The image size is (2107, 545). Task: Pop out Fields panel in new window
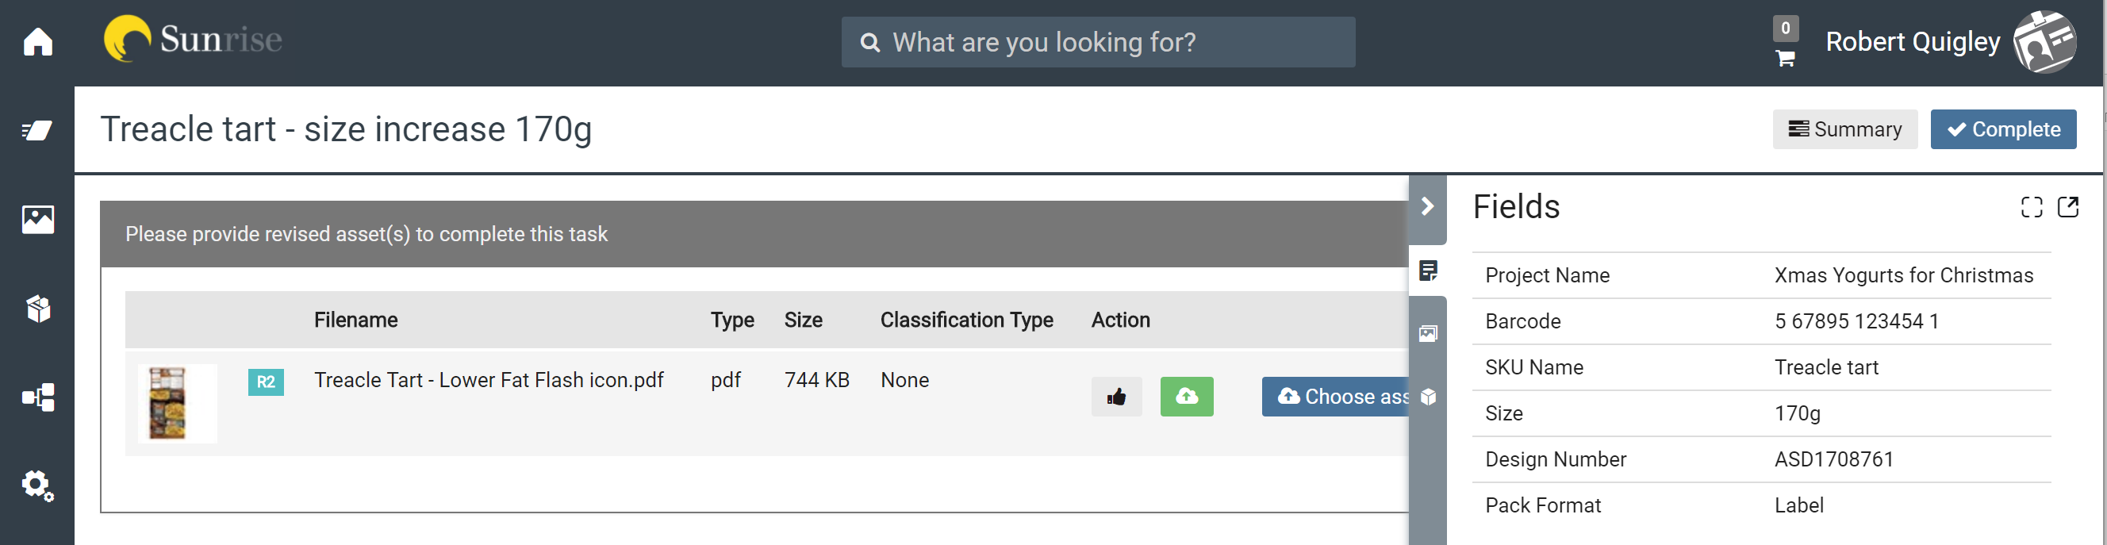click(2069, 207)
